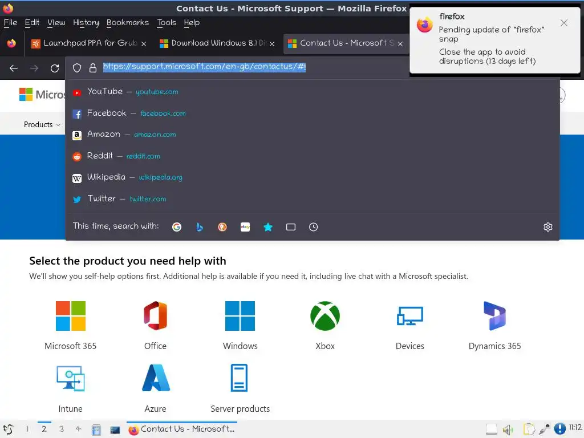Search this time with DuckDuckGo
Viewport: 584px width, 438px height.
222,227
